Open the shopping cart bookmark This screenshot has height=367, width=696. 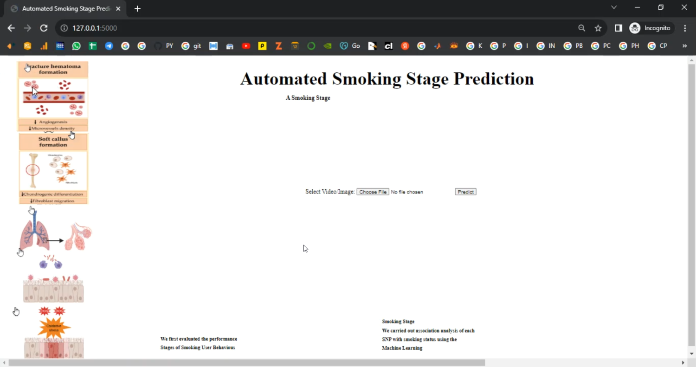click(x=295, y=46)
